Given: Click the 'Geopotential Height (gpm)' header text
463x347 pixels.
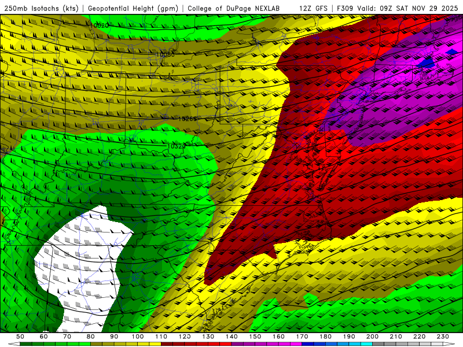Looking at the screenshot, I should [133, 8].
